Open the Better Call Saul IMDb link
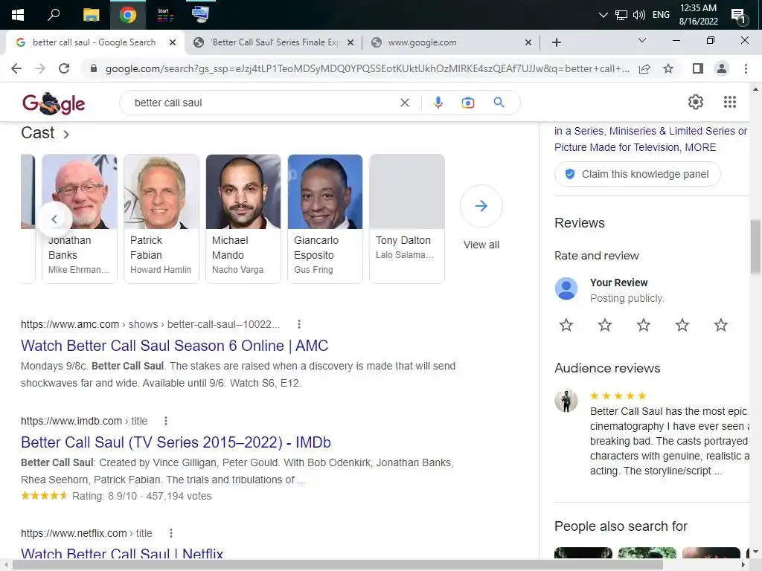 (176, 442)
